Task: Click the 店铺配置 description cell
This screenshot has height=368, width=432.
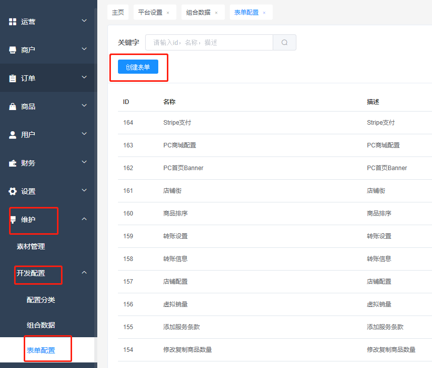Action: [x=379, y=282]
